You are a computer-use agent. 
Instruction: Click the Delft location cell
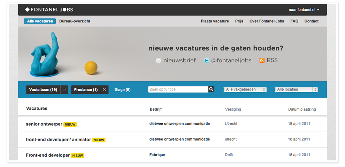coord(229,155)
